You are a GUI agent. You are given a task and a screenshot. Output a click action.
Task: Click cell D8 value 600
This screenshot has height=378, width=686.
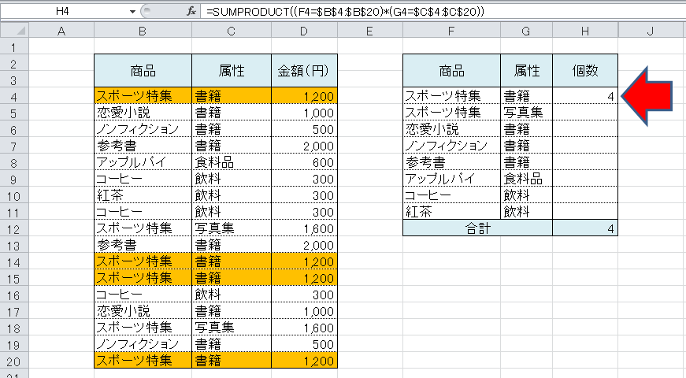[x=304, y=162]
